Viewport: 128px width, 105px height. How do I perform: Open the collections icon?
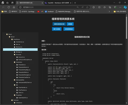110,7
